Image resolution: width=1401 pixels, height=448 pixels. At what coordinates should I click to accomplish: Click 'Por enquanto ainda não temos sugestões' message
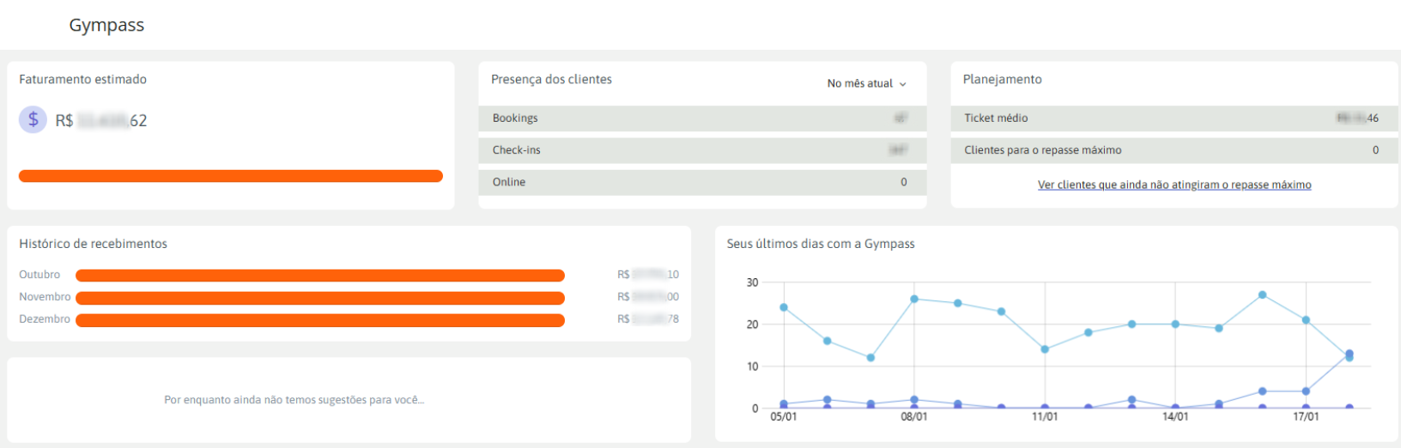point(294,400)
